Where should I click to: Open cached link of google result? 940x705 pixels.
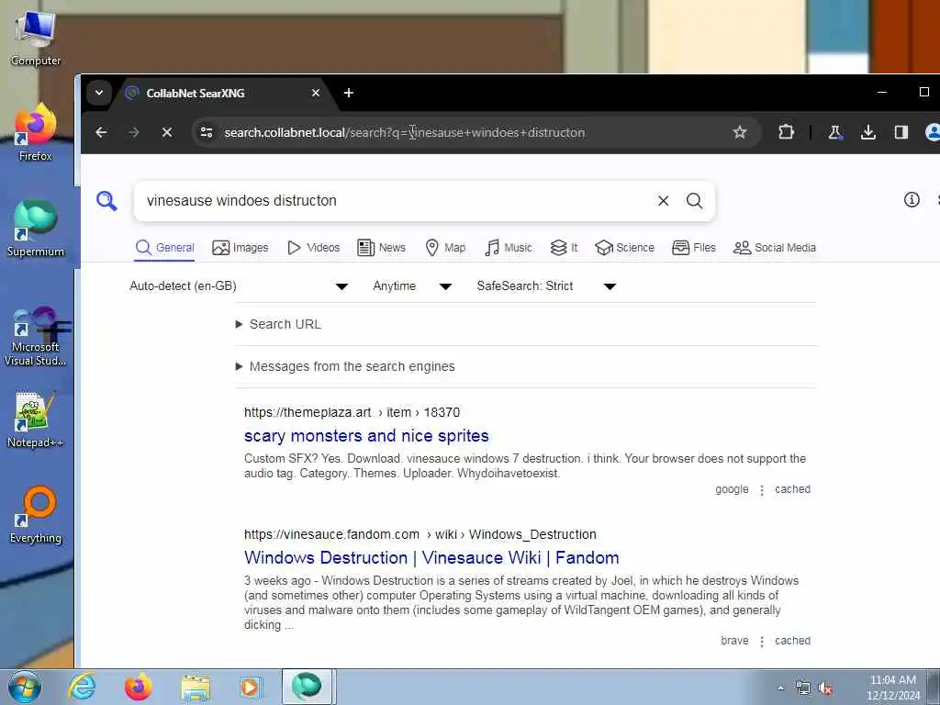(792, 489)
